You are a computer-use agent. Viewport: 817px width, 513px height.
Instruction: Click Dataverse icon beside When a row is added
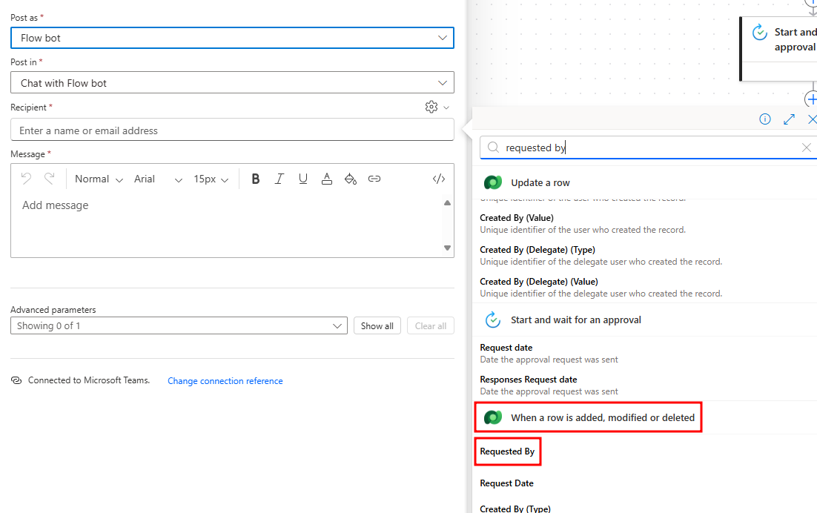(493, 417)
